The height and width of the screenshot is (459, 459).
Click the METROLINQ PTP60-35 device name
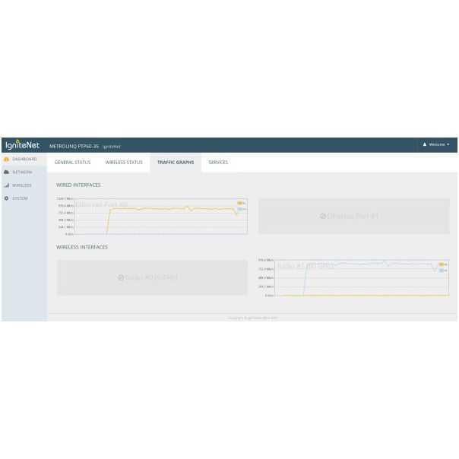pyautogui.click(x=74, y=146)
